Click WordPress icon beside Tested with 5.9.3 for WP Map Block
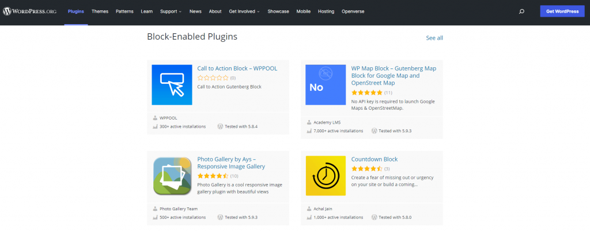 coord(374,131)
